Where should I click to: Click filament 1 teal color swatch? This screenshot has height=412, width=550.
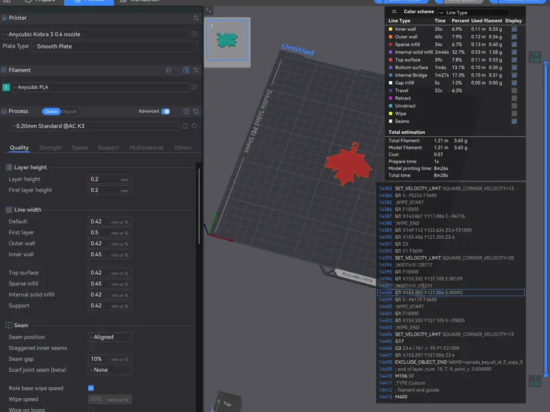point(6,87)
